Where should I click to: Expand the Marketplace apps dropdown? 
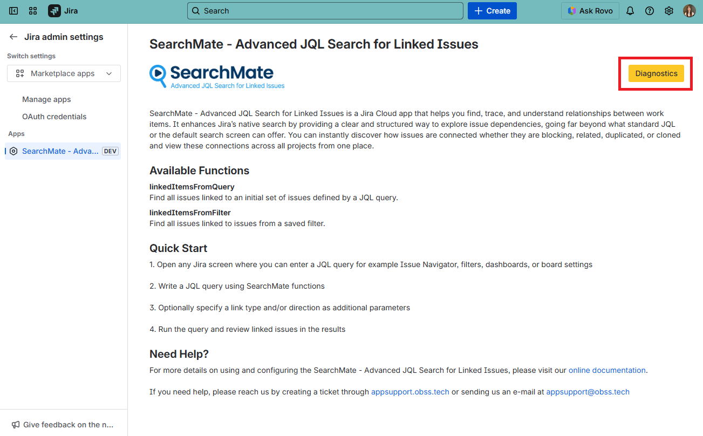[x=64, y=73]
